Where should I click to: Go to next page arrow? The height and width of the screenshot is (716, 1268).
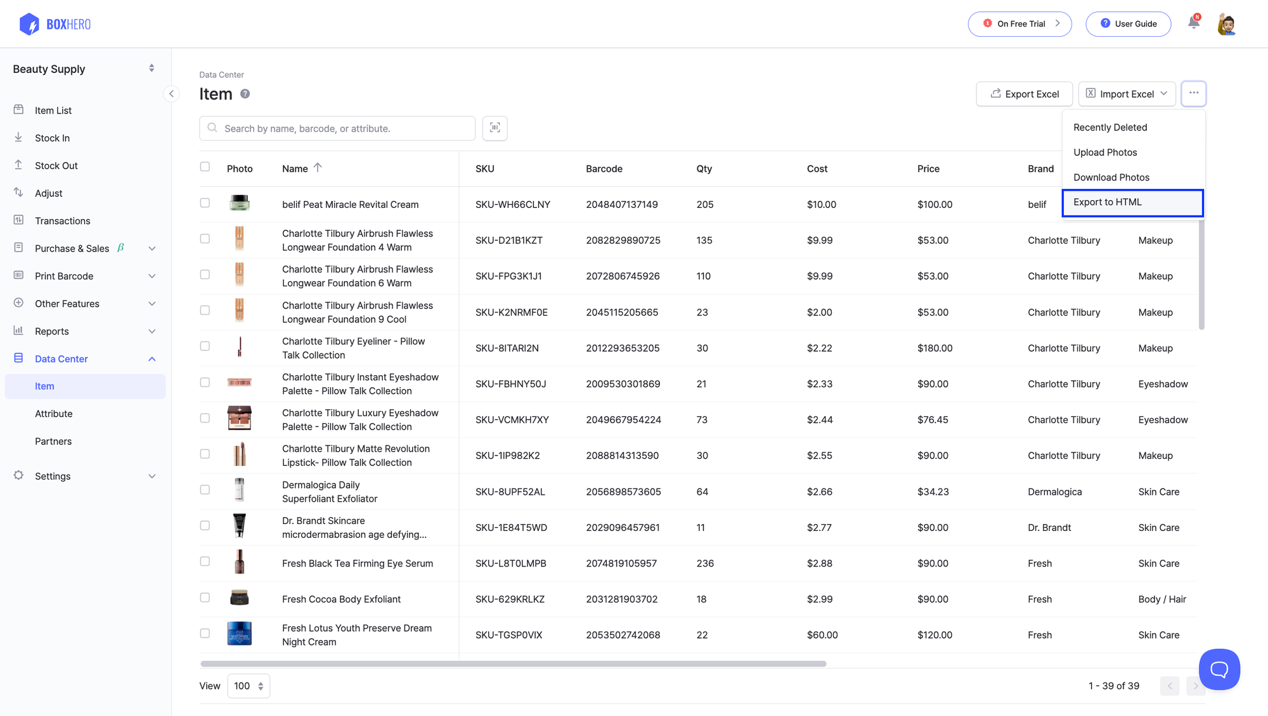point(1195,686)
